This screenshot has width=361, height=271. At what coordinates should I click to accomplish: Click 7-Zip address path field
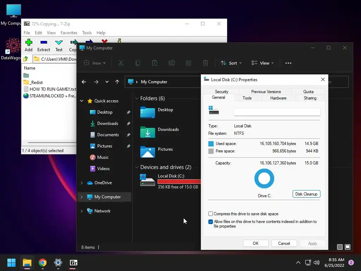(55, 59)
